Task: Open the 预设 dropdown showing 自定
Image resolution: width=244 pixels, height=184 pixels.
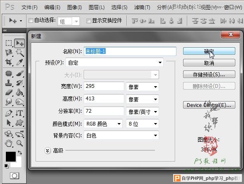Action: (x=115, y=63)
